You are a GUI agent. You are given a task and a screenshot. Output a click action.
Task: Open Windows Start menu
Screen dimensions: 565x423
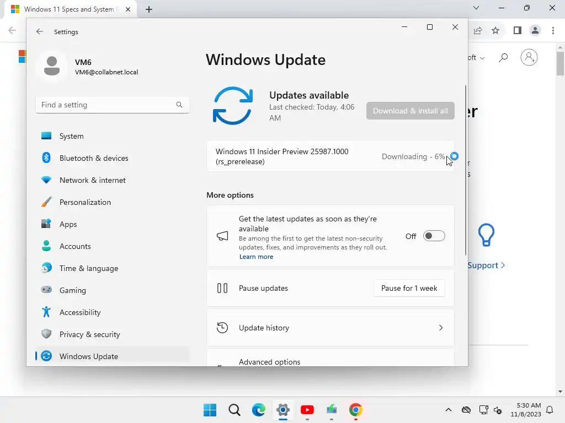[210, 410]
